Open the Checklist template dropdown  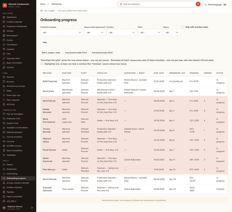point(62,33)
